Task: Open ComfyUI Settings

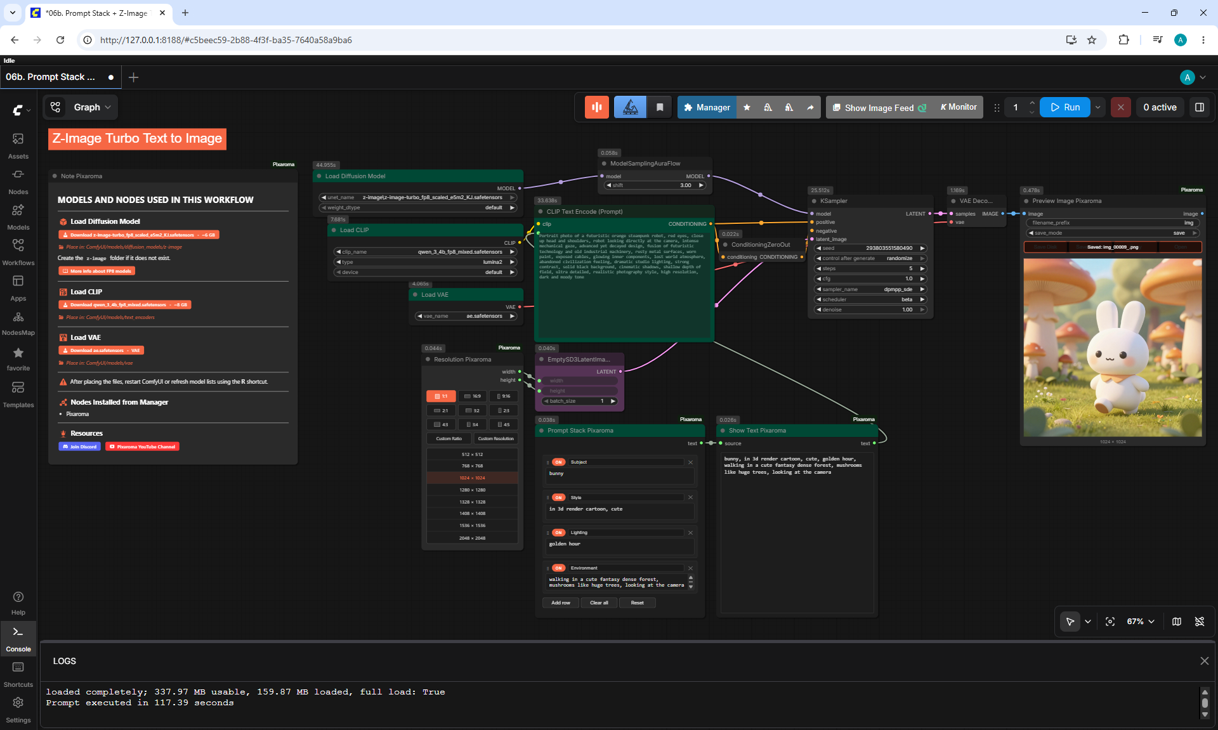Action: point(18,710)
